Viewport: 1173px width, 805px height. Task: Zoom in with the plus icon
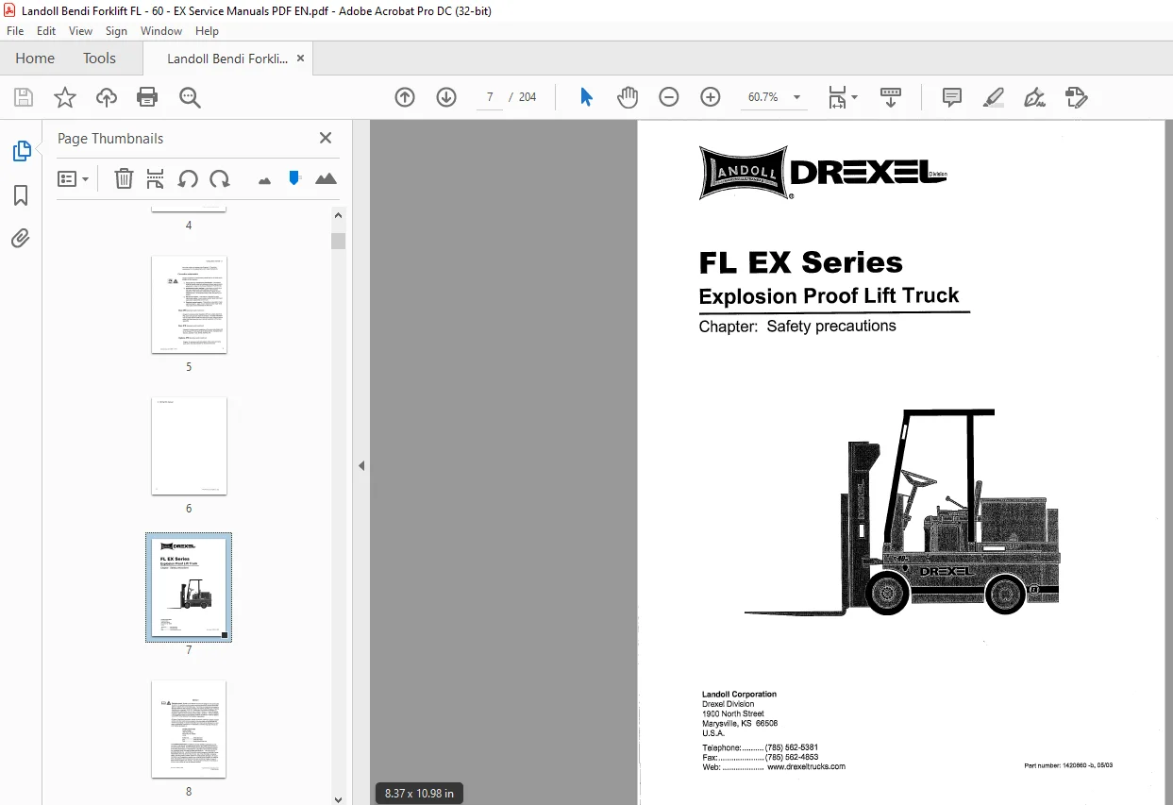[x=711, y=97]
